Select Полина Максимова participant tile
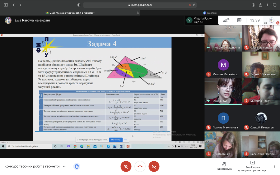The width and height of the screenshot is (280, 175). [x=223, y=118]
